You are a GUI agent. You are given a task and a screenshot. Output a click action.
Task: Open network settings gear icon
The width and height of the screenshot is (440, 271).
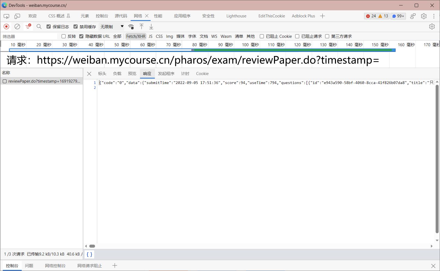point(432,26)
